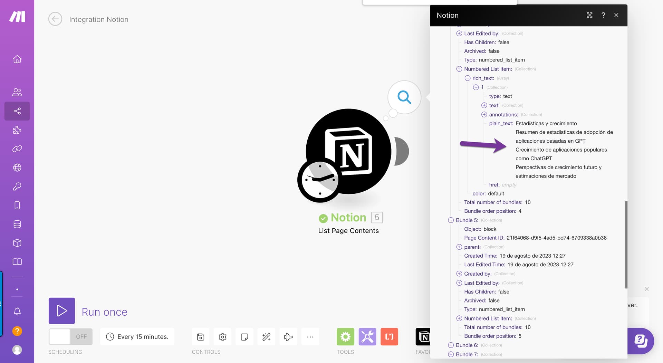663x363 pixels.
Task: Dismiss the notification with the small X
Action: [x=646, y=289]
